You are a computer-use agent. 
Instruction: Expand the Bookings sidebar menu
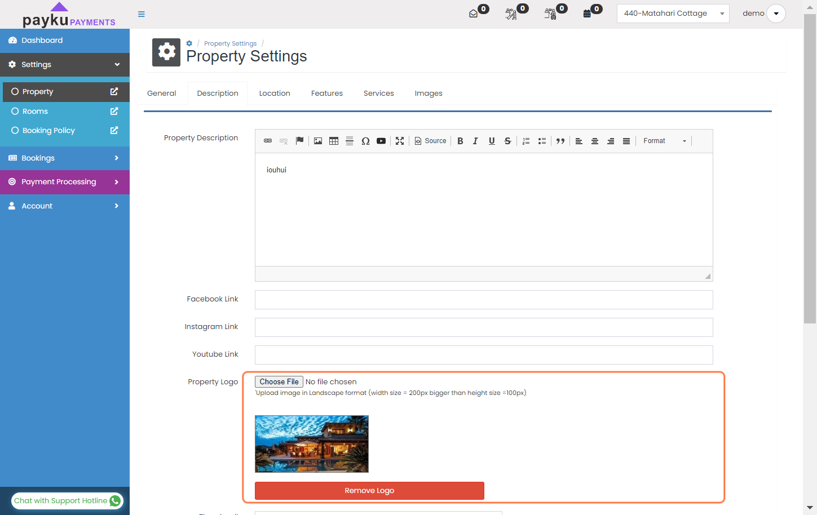point(65,158)
